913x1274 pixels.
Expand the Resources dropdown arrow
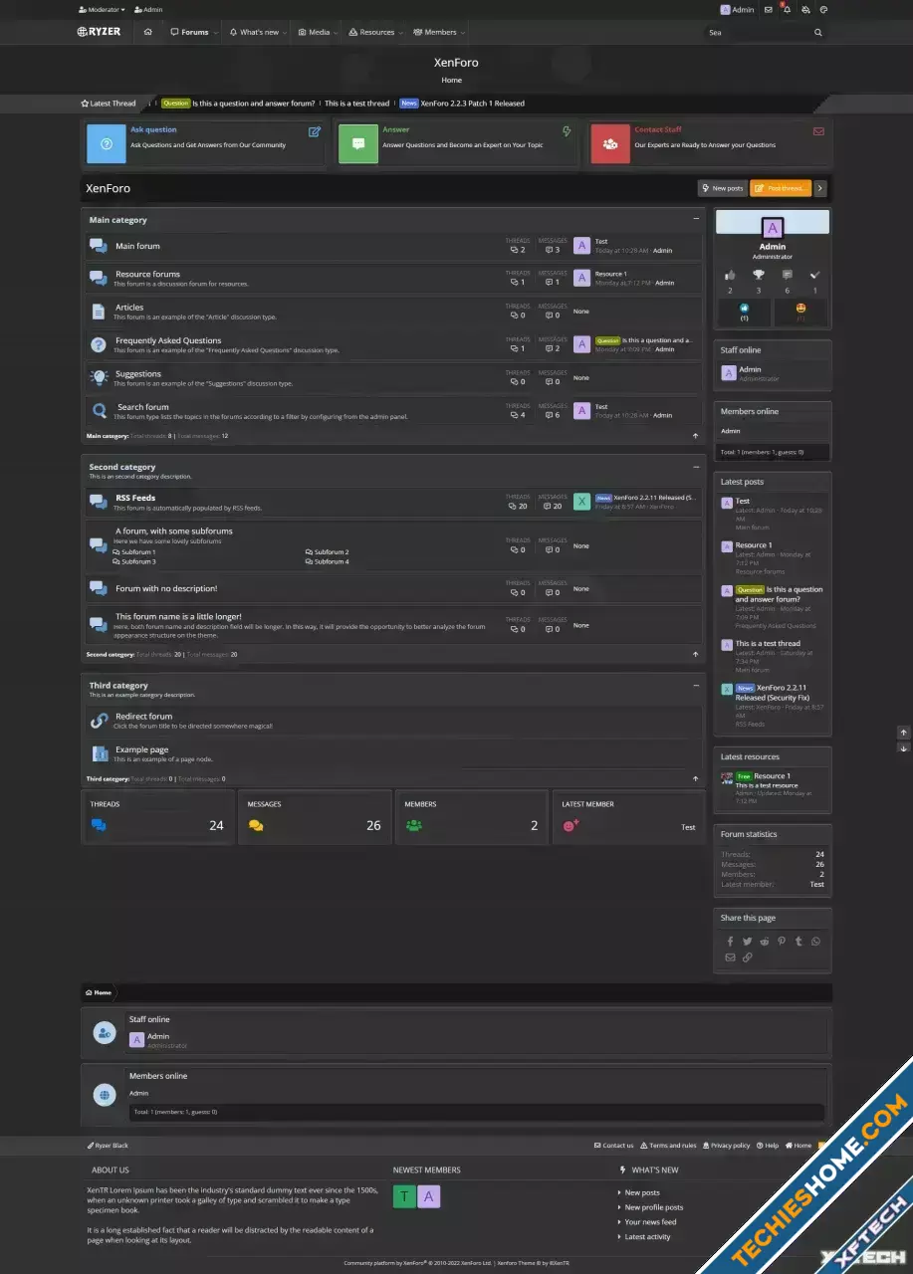pos(401,33)
